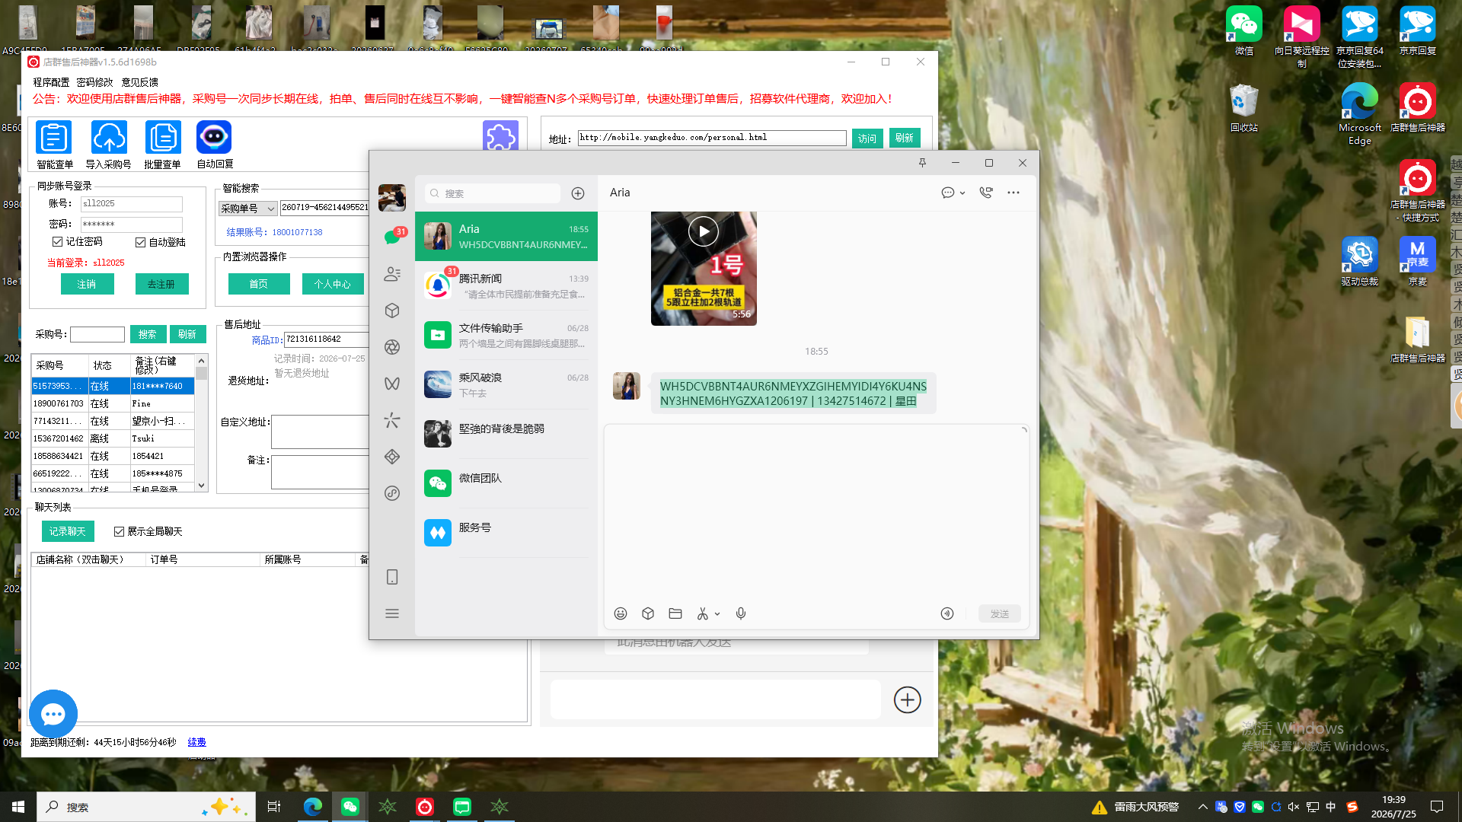Pin the WeChat window on top

click(x=922, y=163)
